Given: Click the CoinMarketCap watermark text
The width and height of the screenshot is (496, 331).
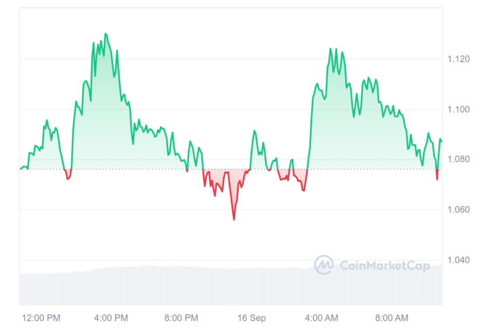Looking at the screenshot, I should pos(385,266).
